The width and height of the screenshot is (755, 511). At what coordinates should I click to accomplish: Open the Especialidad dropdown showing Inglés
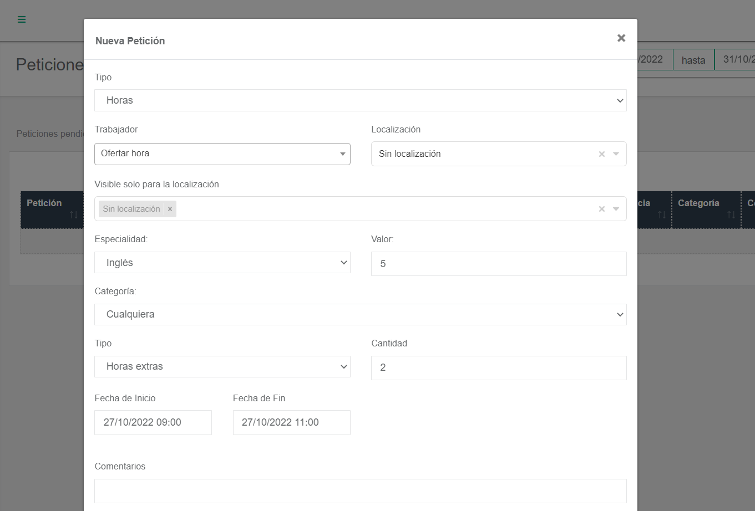coord(222,263)
